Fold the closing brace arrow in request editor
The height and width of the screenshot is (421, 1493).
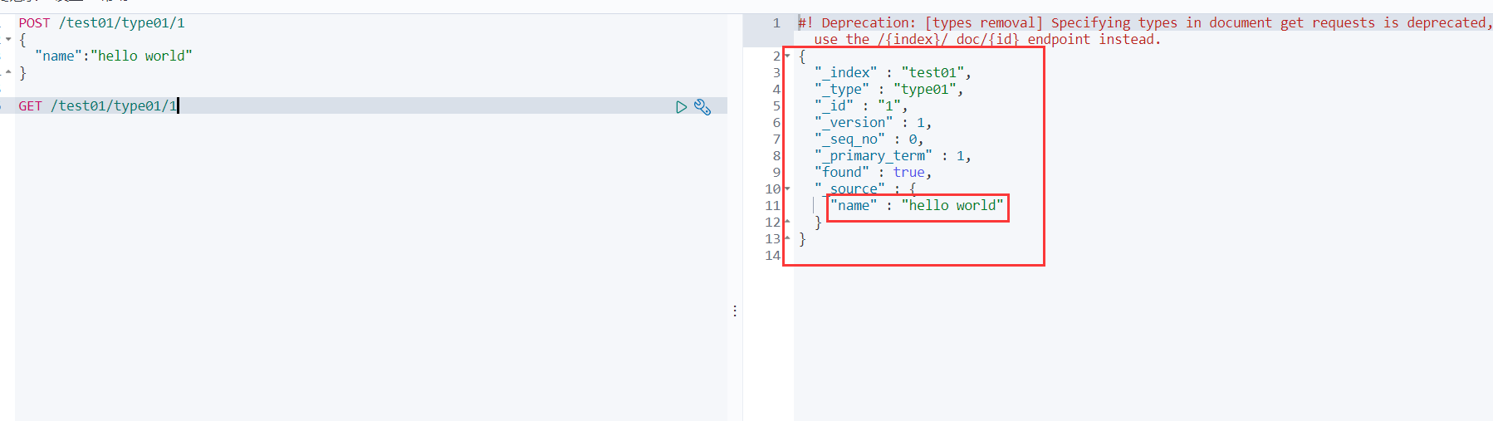(x=8, y=72)
